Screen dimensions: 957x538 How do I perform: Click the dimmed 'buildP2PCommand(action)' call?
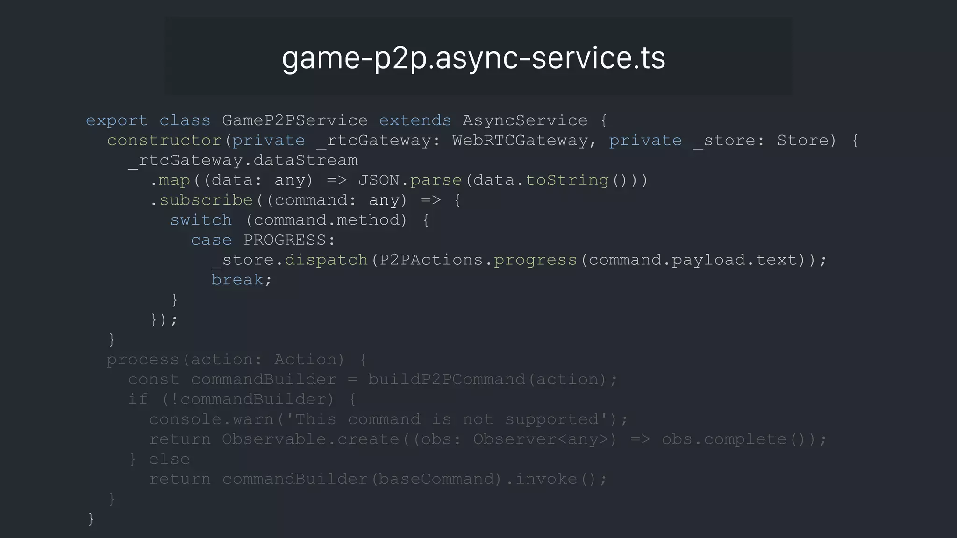click(x=488, y=380)
